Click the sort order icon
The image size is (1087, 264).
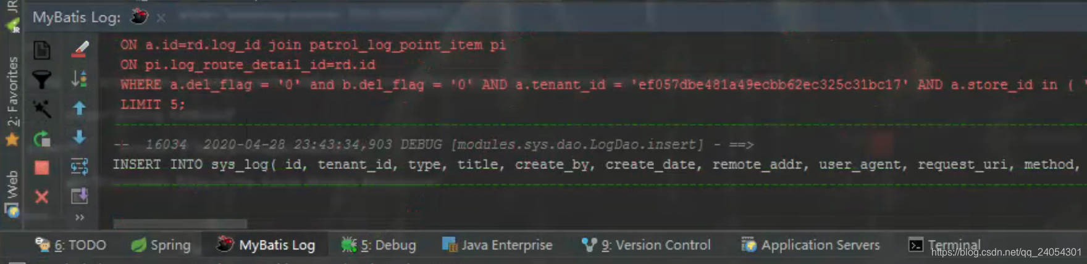(x=80, y=78)
